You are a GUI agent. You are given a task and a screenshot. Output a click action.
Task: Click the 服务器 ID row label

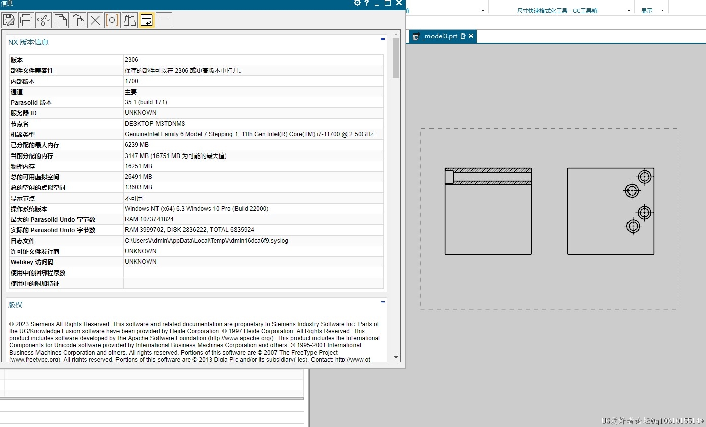[x=24, y=113]
